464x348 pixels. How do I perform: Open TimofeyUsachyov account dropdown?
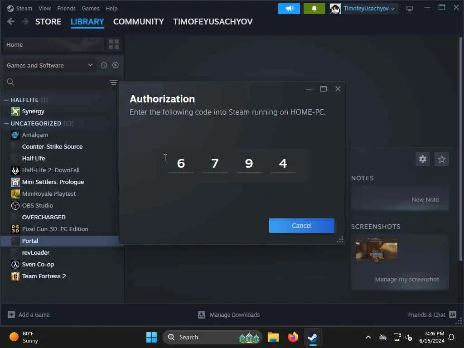[369, 9]
